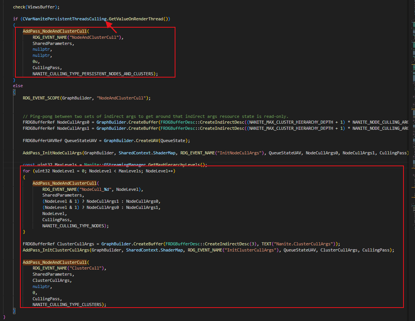Click the check(ViewsBuffer) statement
The image size is (415, 321).
[36, 7]
